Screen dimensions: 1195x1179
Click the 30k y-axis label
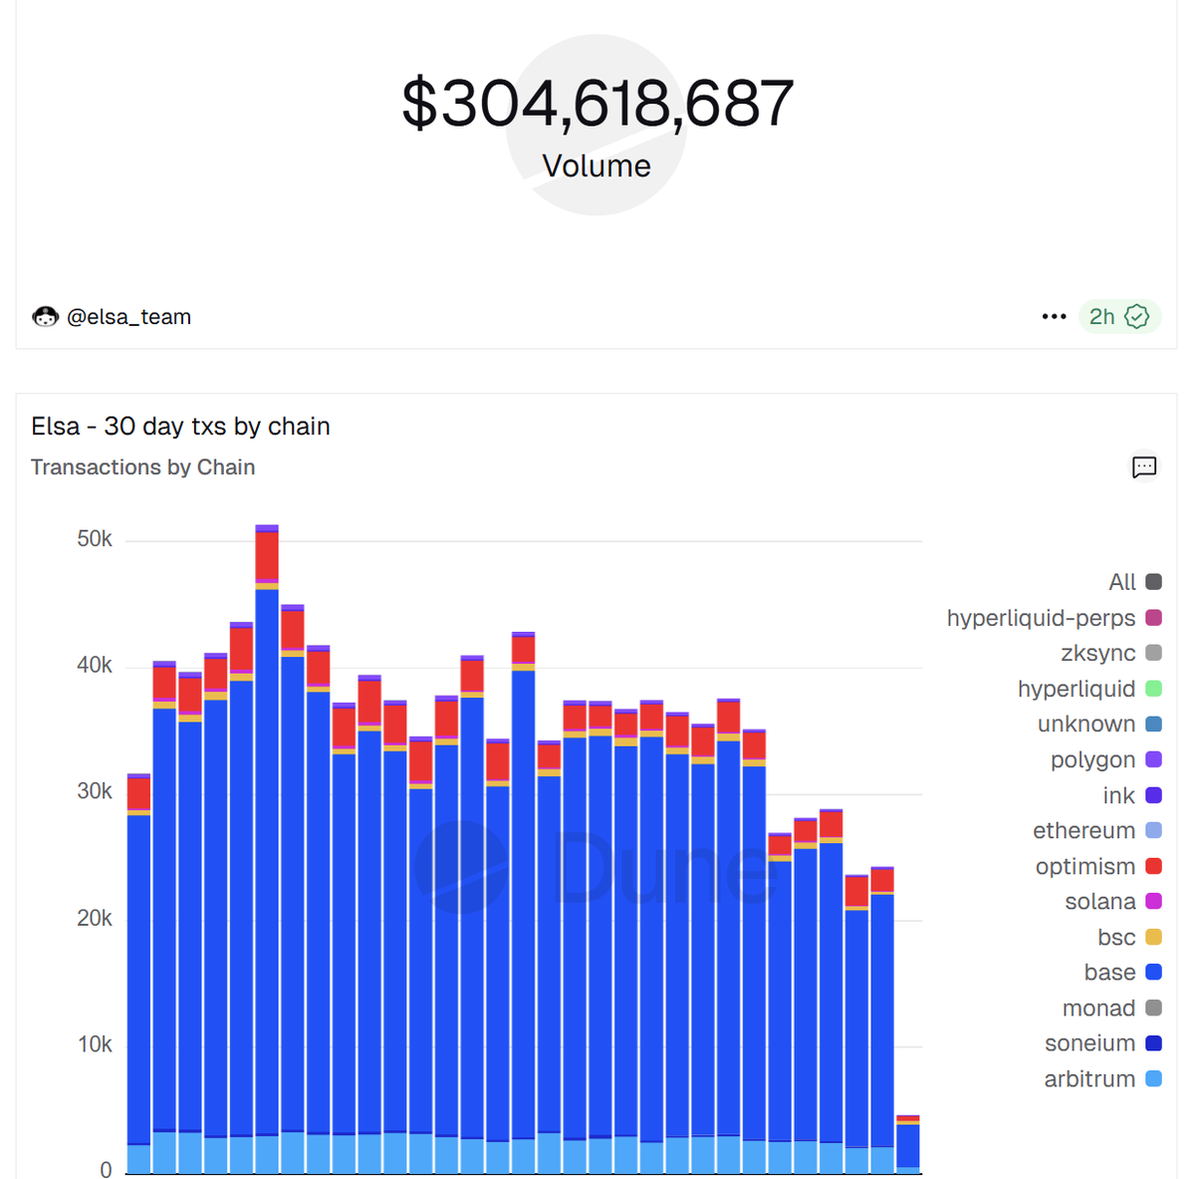95,791
